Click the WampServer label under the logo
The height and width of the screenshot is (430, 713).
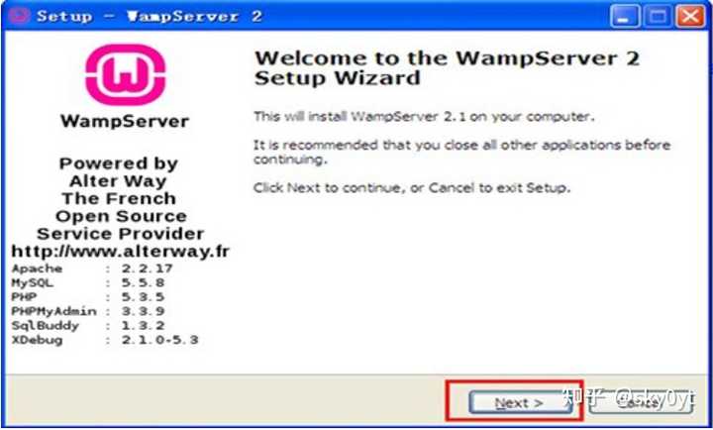pos(125,122)
